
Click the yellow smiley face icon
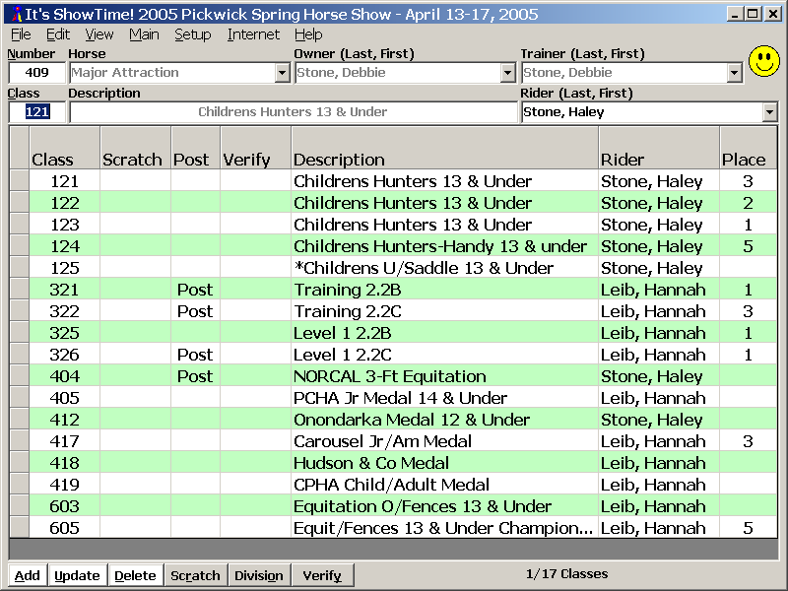coord(764,61)
